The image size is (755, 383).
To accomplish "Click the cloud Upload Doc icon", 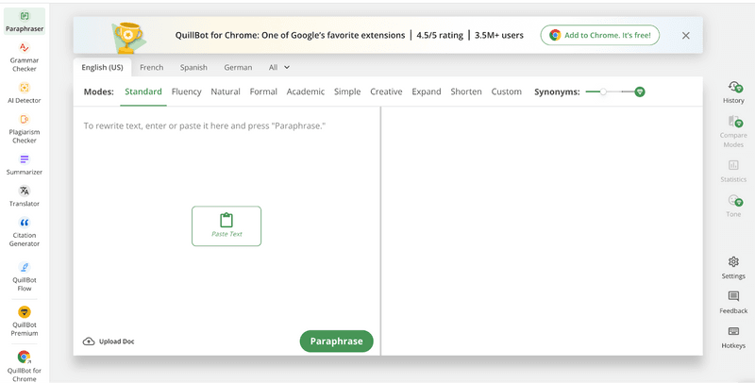I will (x=89, y=341).
